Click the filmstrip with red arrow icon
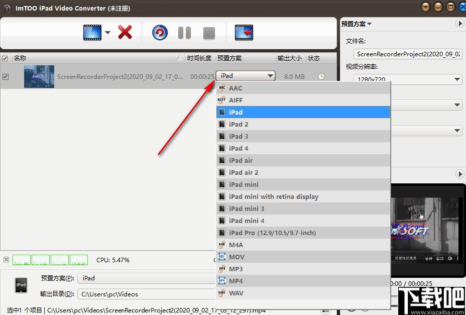 pyautogui.click(x=244, y=33)
